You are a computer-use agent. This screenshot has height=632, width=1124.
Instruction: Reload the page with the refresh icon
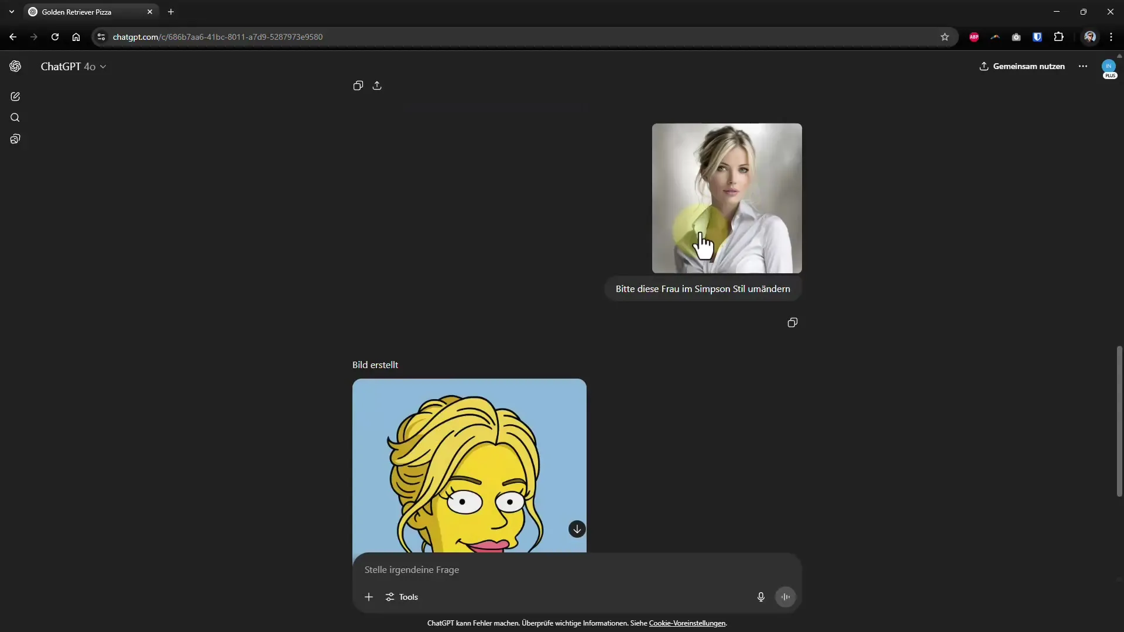pos(55,37)
